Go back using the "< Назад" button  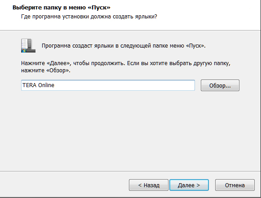149,185
